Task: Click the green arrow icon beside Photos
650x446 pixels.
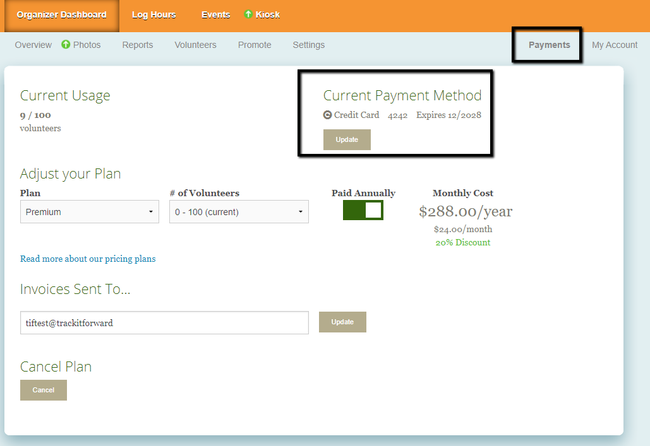Action: click(x=66, y=44)
